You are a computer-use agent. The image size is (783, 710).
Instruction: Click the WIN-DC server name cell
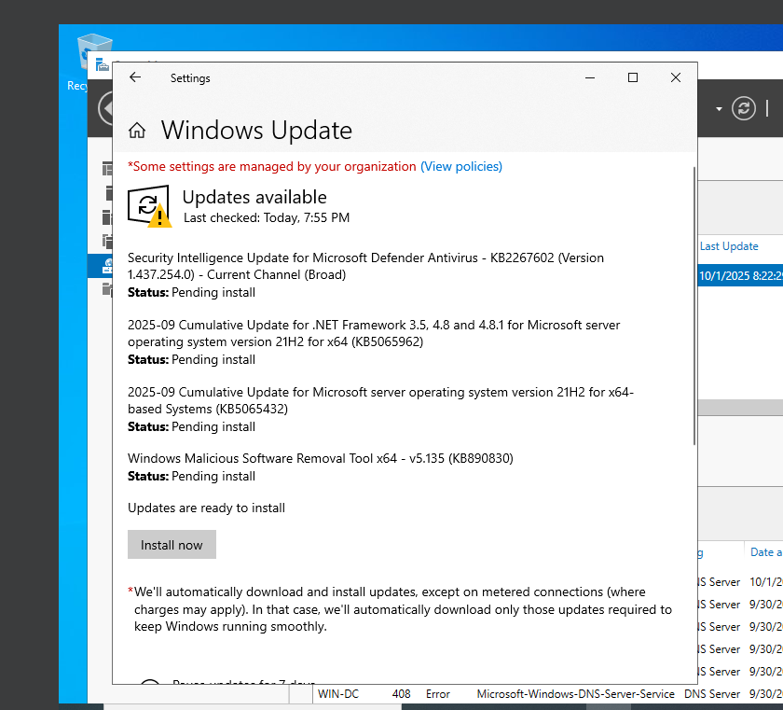(x=338, y=694)
